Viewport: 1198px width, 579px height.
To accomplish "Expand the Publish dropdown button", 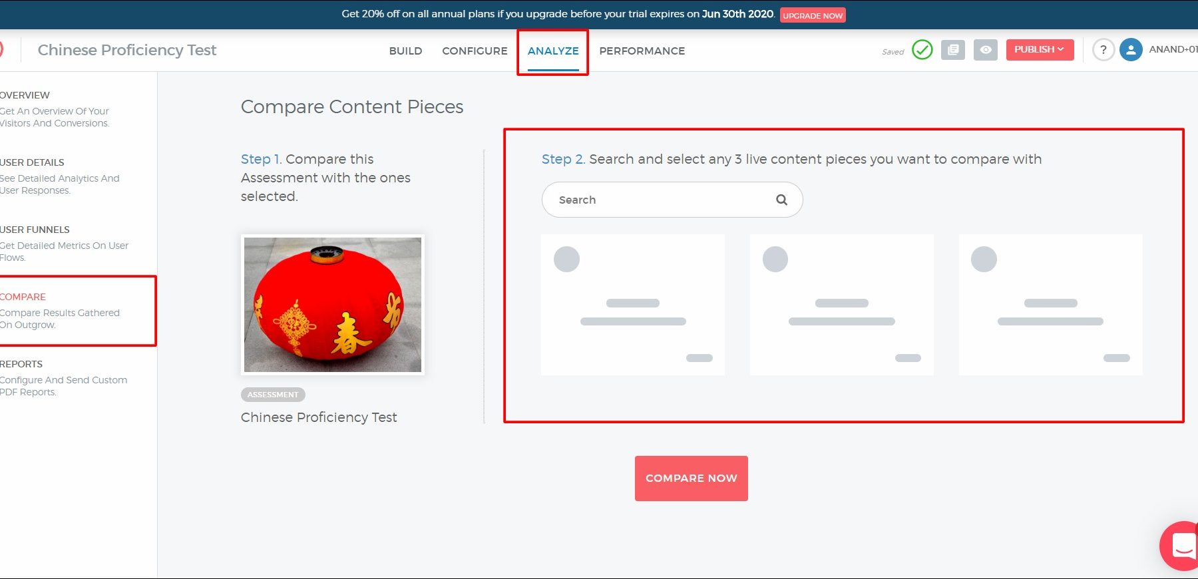I will (1039, 50).
